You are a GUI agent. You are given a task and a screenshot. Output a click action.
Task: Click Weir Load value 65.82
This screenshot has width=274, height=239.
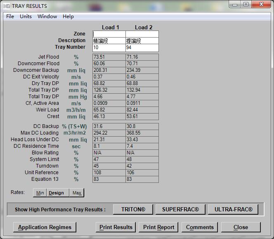click(109, 110)
